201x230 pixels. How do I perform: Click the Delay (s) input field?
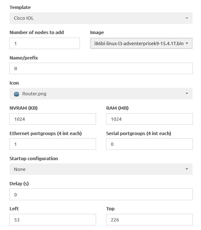[101, 195]
